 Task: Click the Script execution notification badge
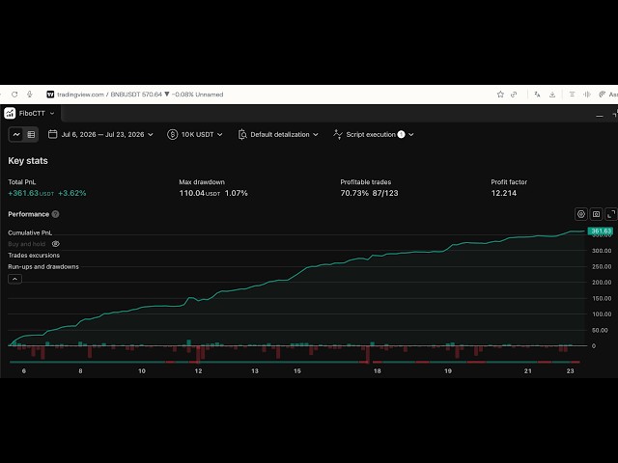click(402, 135)
